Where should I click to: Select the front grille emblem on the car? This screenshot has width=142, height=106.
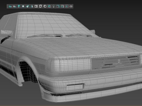[x=119, y=61]
